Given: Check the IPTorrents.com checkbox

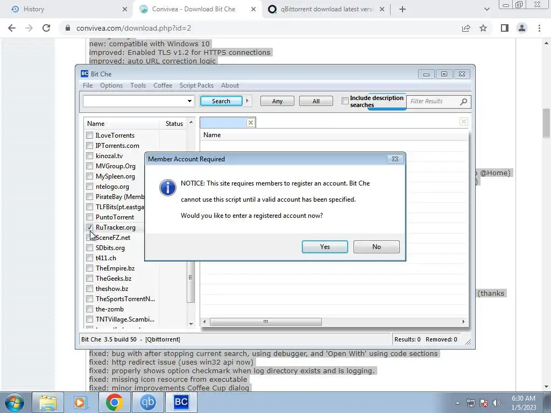Looking at the screenshot, I should click(x=90, y=145).
